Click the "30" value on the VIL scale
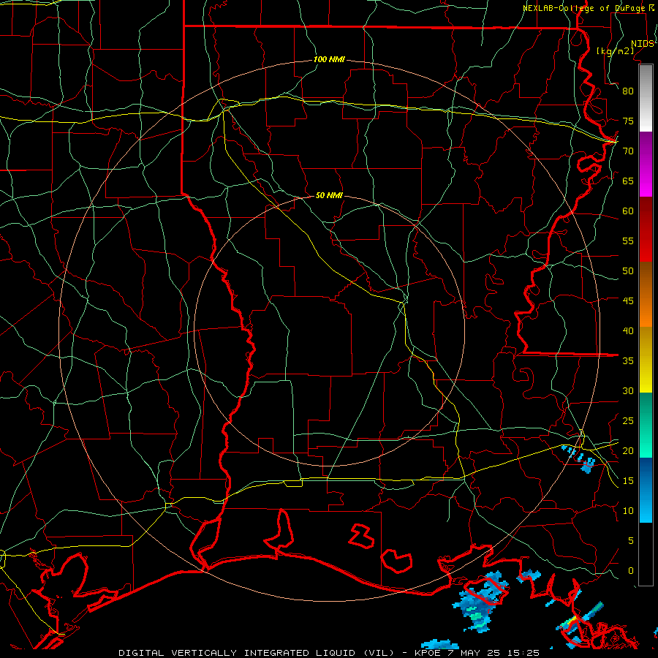658x658 pixels. (628, 391)
